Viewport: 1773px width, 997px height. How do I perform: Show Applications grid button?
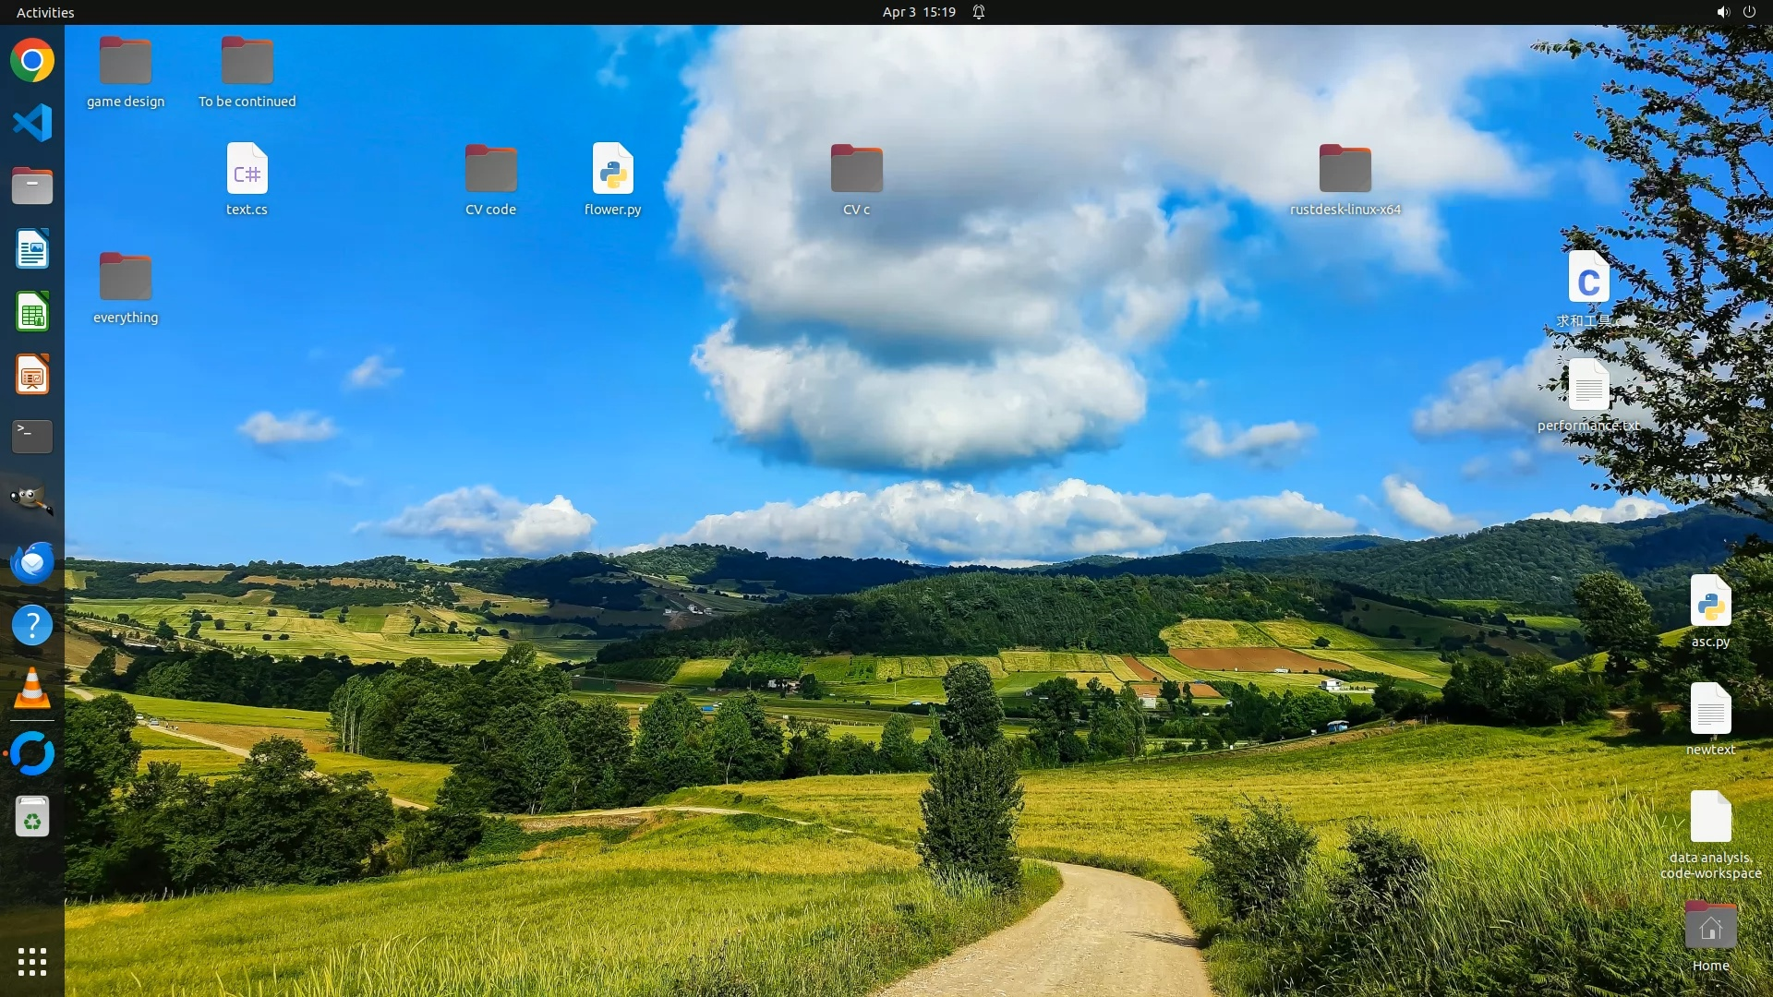point(32,962)
